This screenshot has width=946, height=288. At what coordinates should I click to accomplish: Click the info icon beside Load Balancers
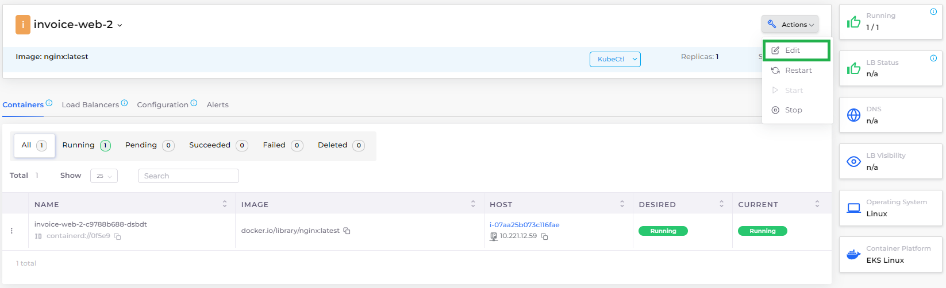coord(124,103)
